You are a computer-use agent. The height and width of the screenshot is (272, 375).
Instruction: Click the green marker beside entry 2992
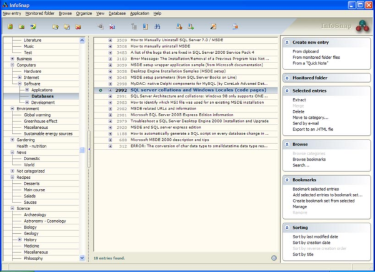(x=102, y=90)
